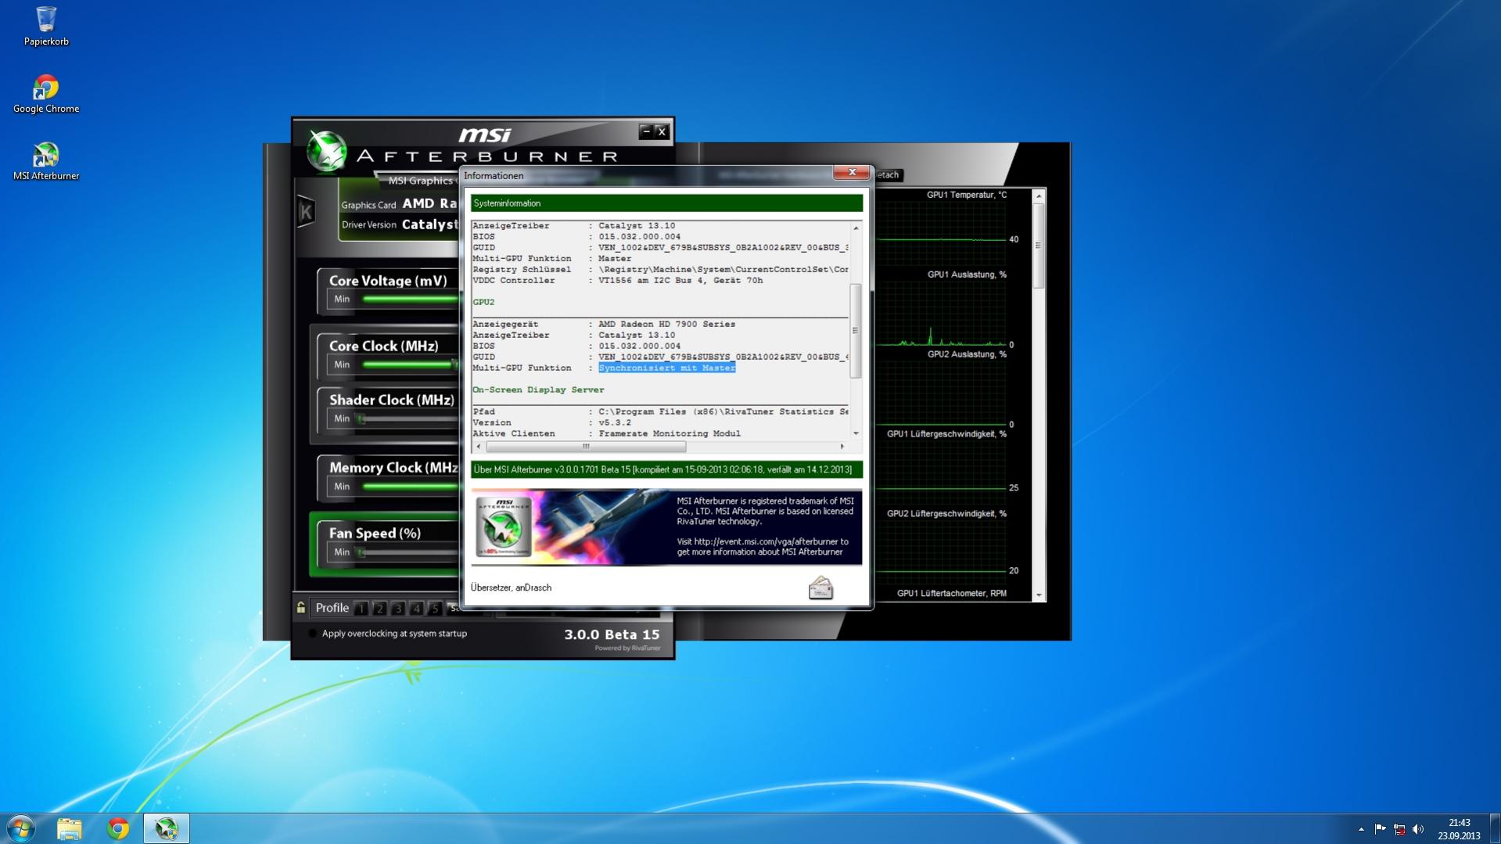Click the Kombustor K button
1501x844 pixels.
click(x=306, y=211)
